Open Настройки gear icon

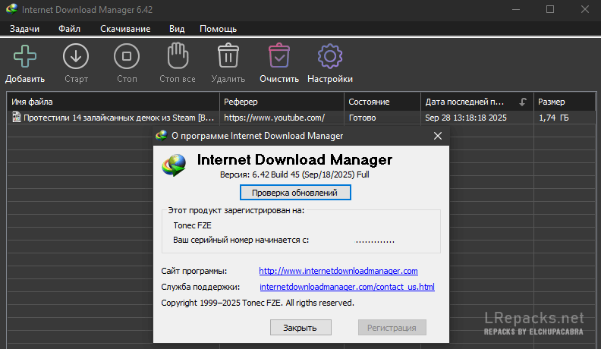[x=329, y=57]
